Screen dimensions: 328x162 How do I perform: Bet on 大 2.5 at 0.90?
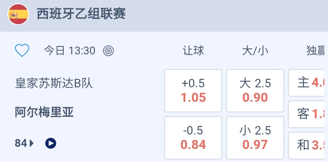pos(255,91)
